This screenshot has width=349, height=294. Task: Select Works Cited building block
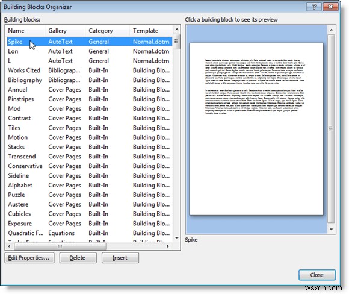point(90,70)
